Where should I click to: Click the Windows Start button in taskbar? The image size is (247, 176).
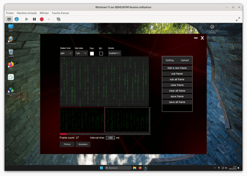pos(100,168)
